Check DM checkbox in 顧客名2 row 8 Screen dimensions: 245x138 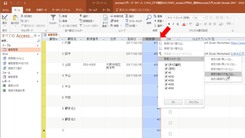pos(170,112)
